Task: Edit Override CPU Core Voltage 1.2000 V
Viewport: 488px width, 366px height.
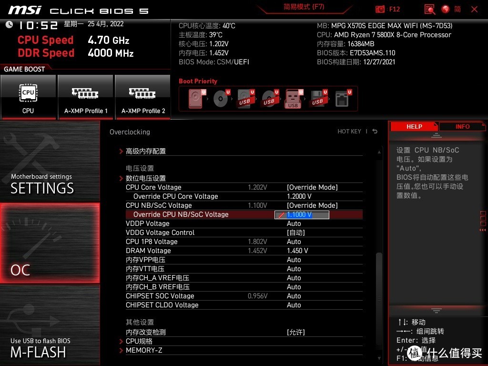Action: pyautogui.click(x=299, y=196)
